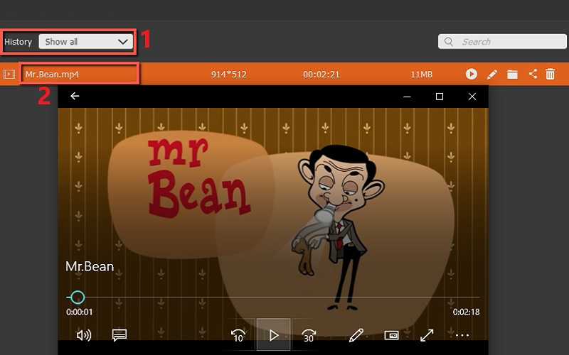Switch to mini view mode

click(x=391, y=335)
